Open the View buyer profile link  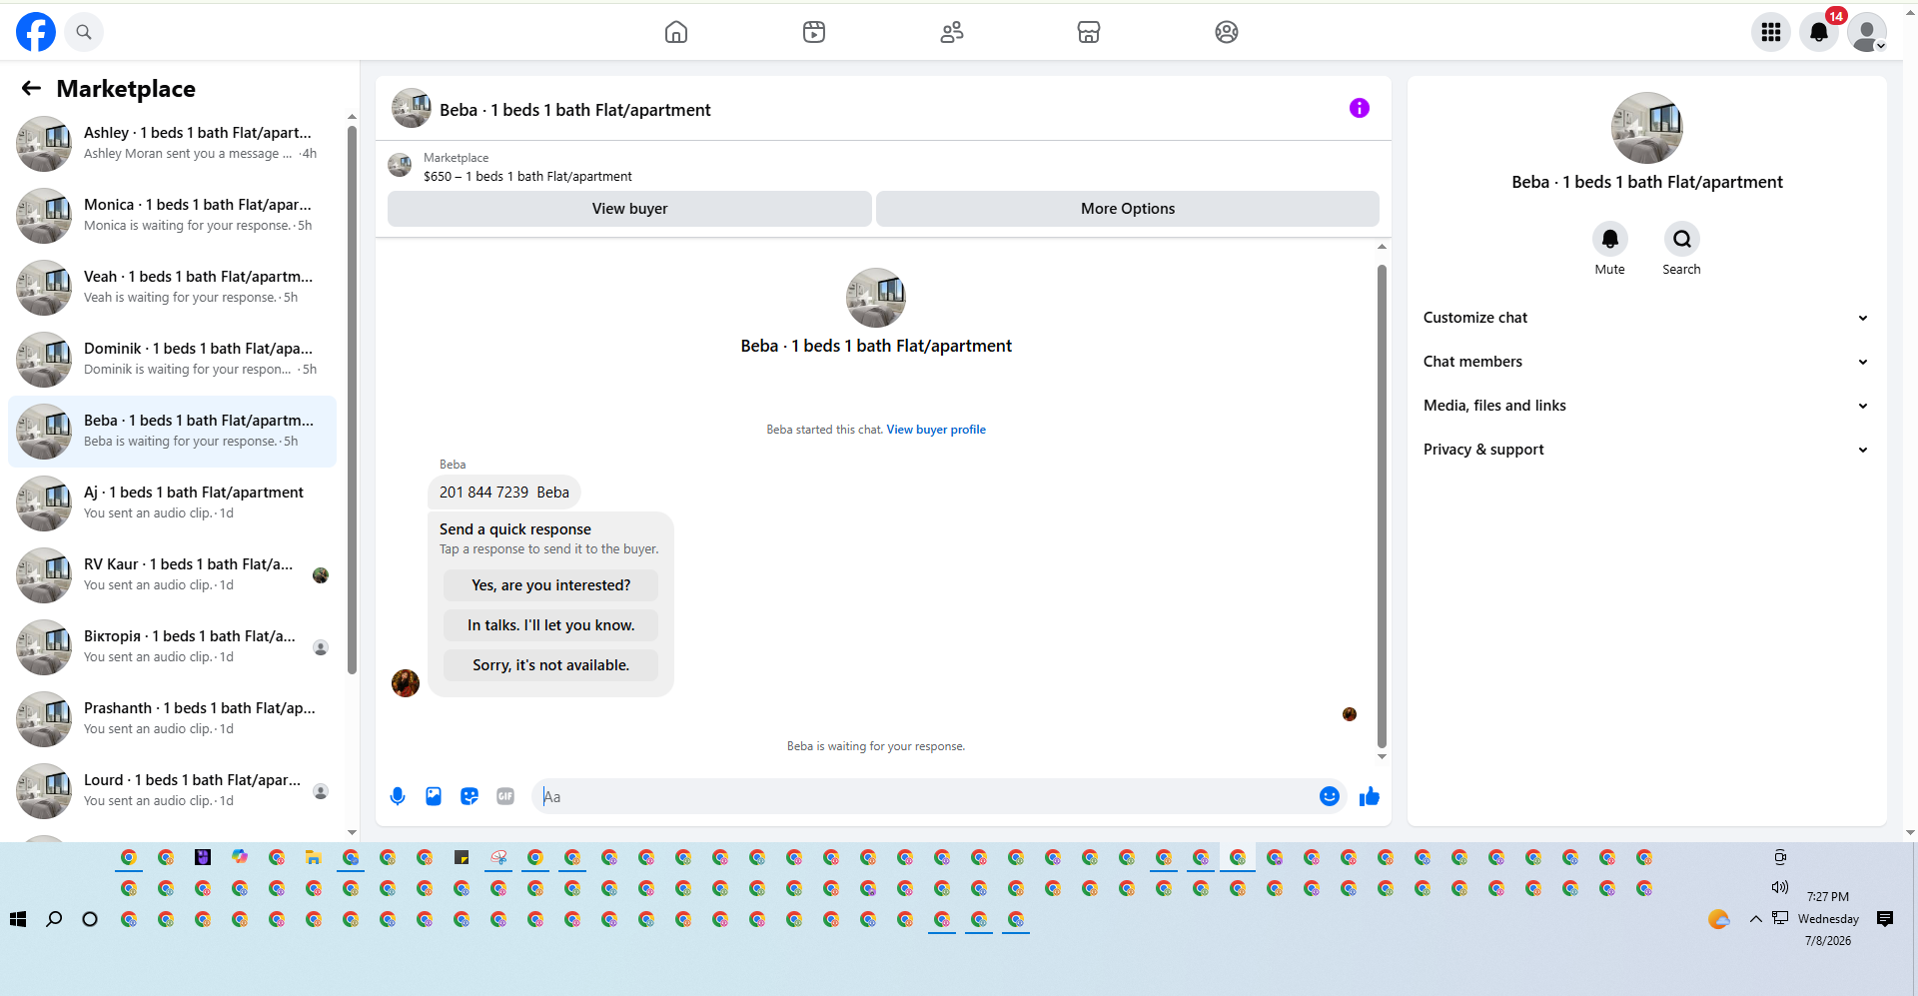click(936, 430)
